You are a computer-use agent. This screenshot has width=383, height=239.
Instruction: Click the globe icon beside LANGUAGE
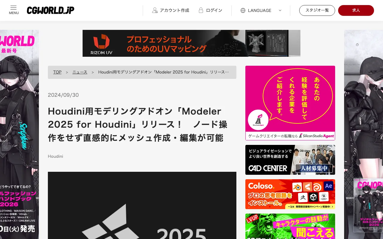[243, 10]
